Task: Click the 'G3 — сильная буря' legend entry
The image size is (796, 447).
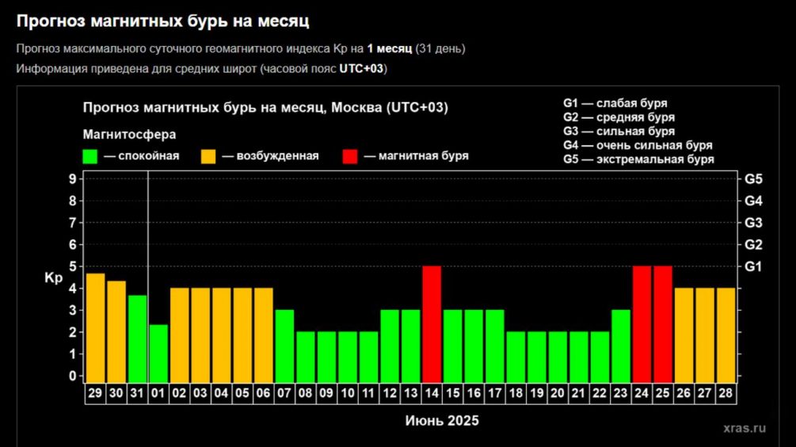Action: [619, 131]
